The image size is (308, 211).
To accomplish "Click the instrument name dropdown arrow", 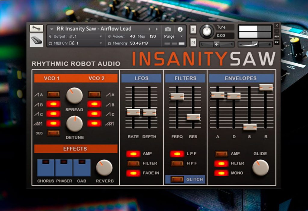I will click(52, 29).
